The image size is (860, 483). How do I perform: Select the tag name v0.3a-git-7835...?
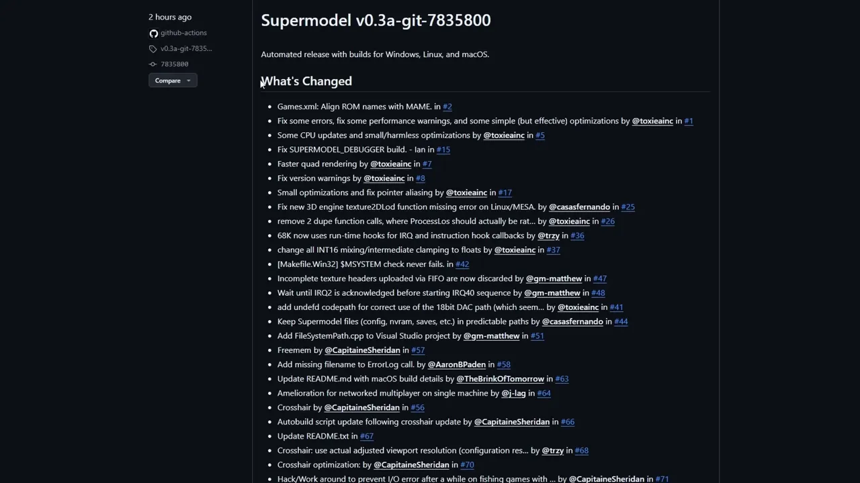186,48
